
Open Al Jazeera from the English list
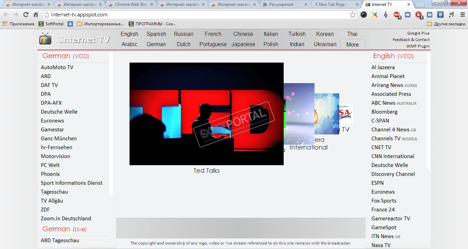tap(383, 67)
